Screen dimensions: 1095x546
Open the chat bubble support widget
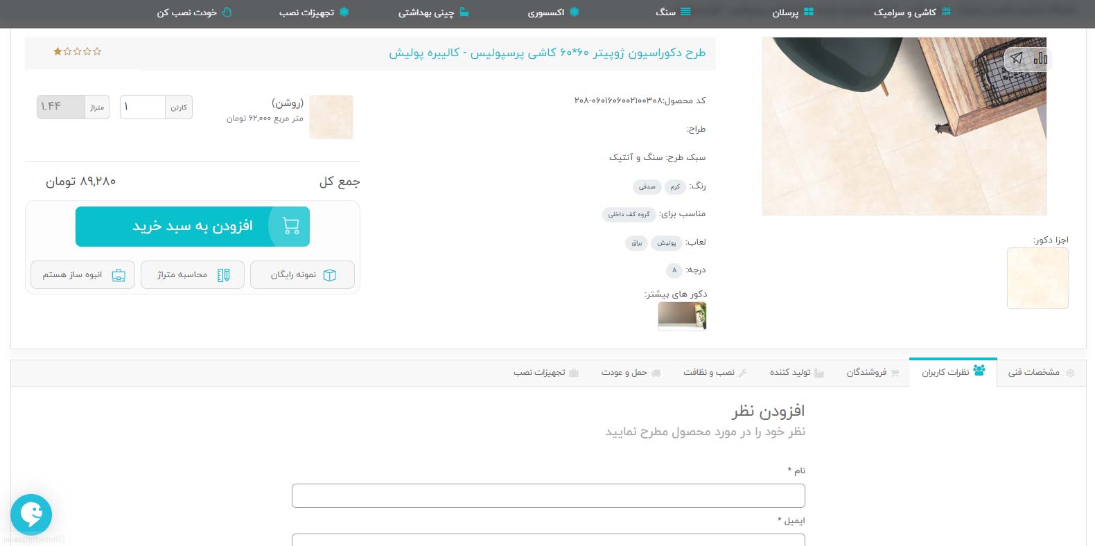coord(31,514)
